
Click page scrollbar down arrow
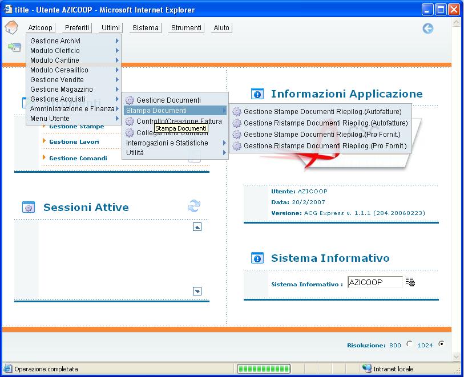pyautogui.click(x=456, y=357)
